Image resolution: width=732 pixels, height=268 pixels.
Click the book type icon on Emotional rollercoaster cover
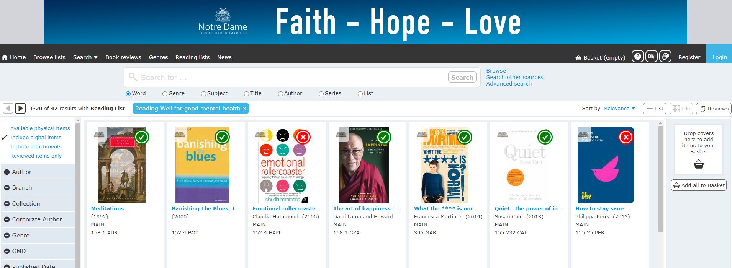(260, 134)
